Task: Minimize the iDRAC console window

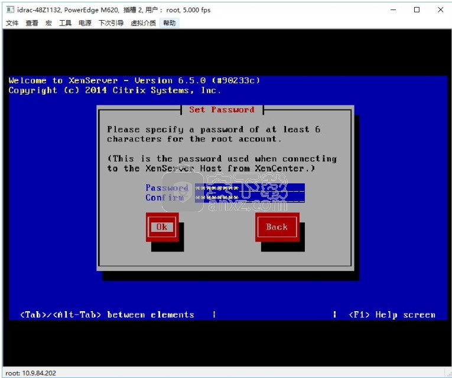Action: pyautogui.click(x=393, y=10)
